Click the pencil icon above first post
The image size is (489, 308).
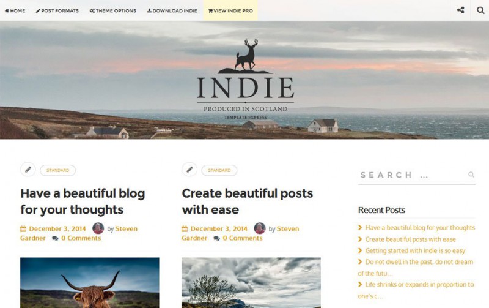(x=28, y=170)
